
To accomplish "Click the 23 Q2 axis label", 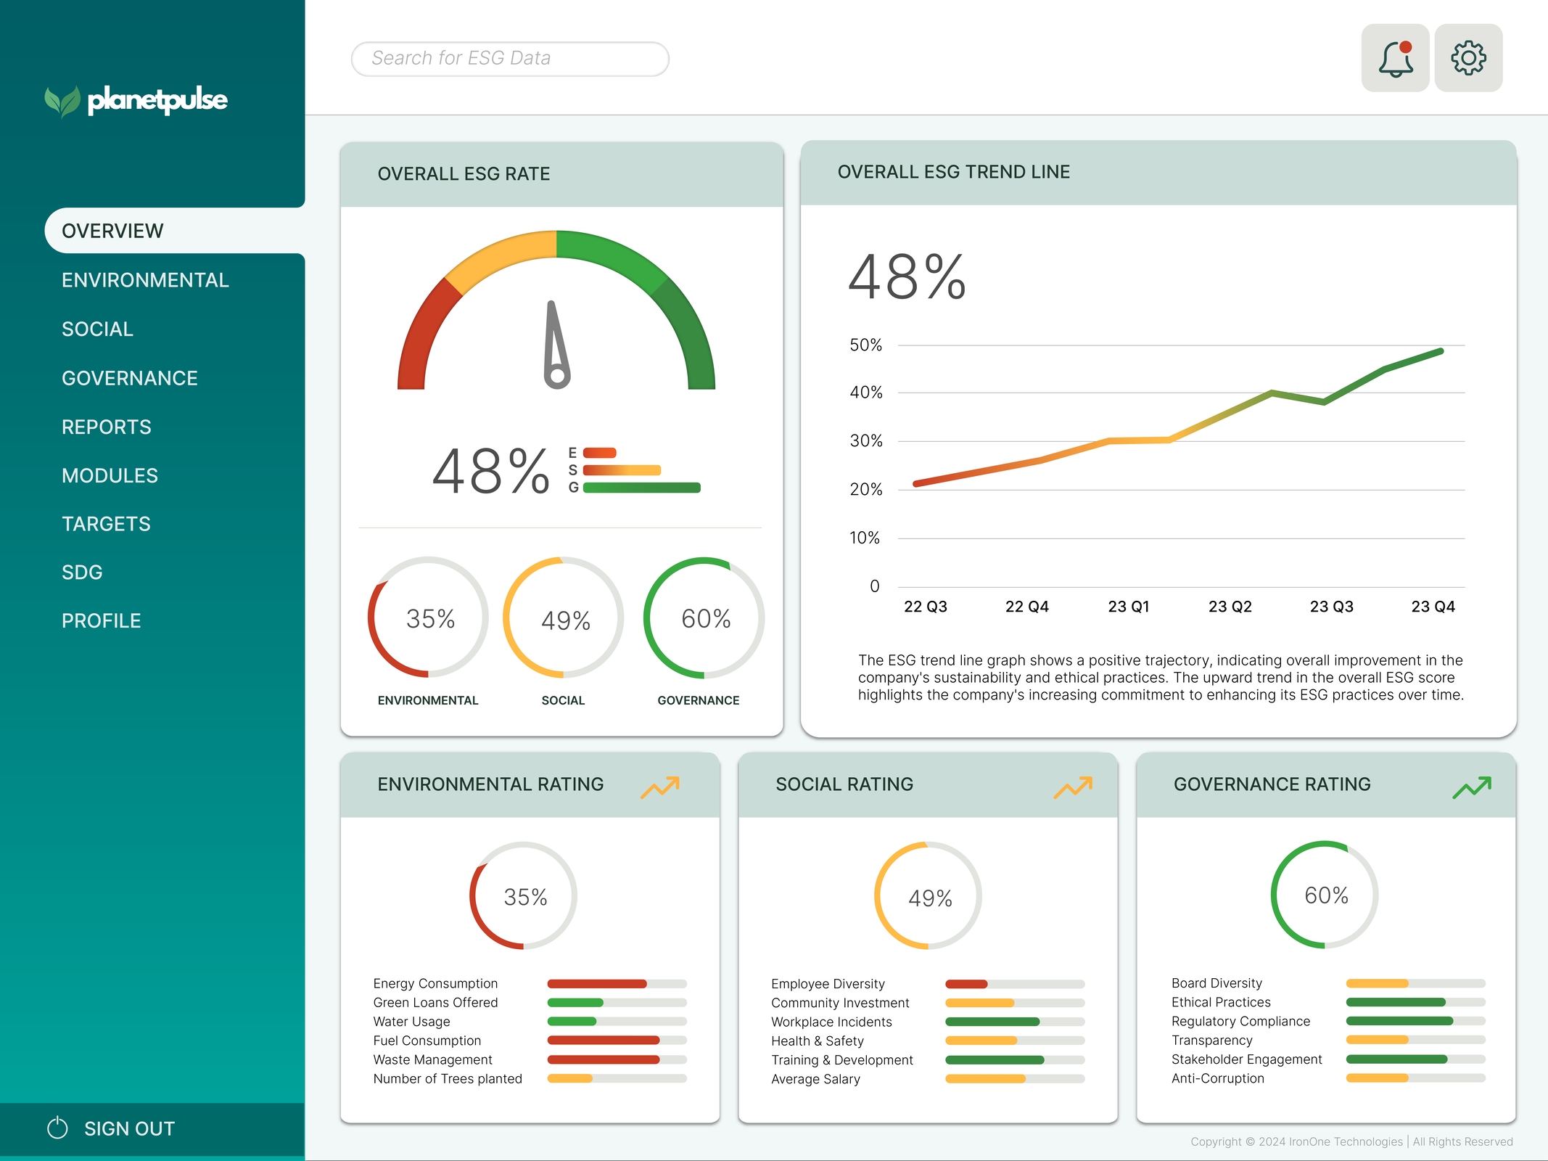I will click(x=1230, y=607).
